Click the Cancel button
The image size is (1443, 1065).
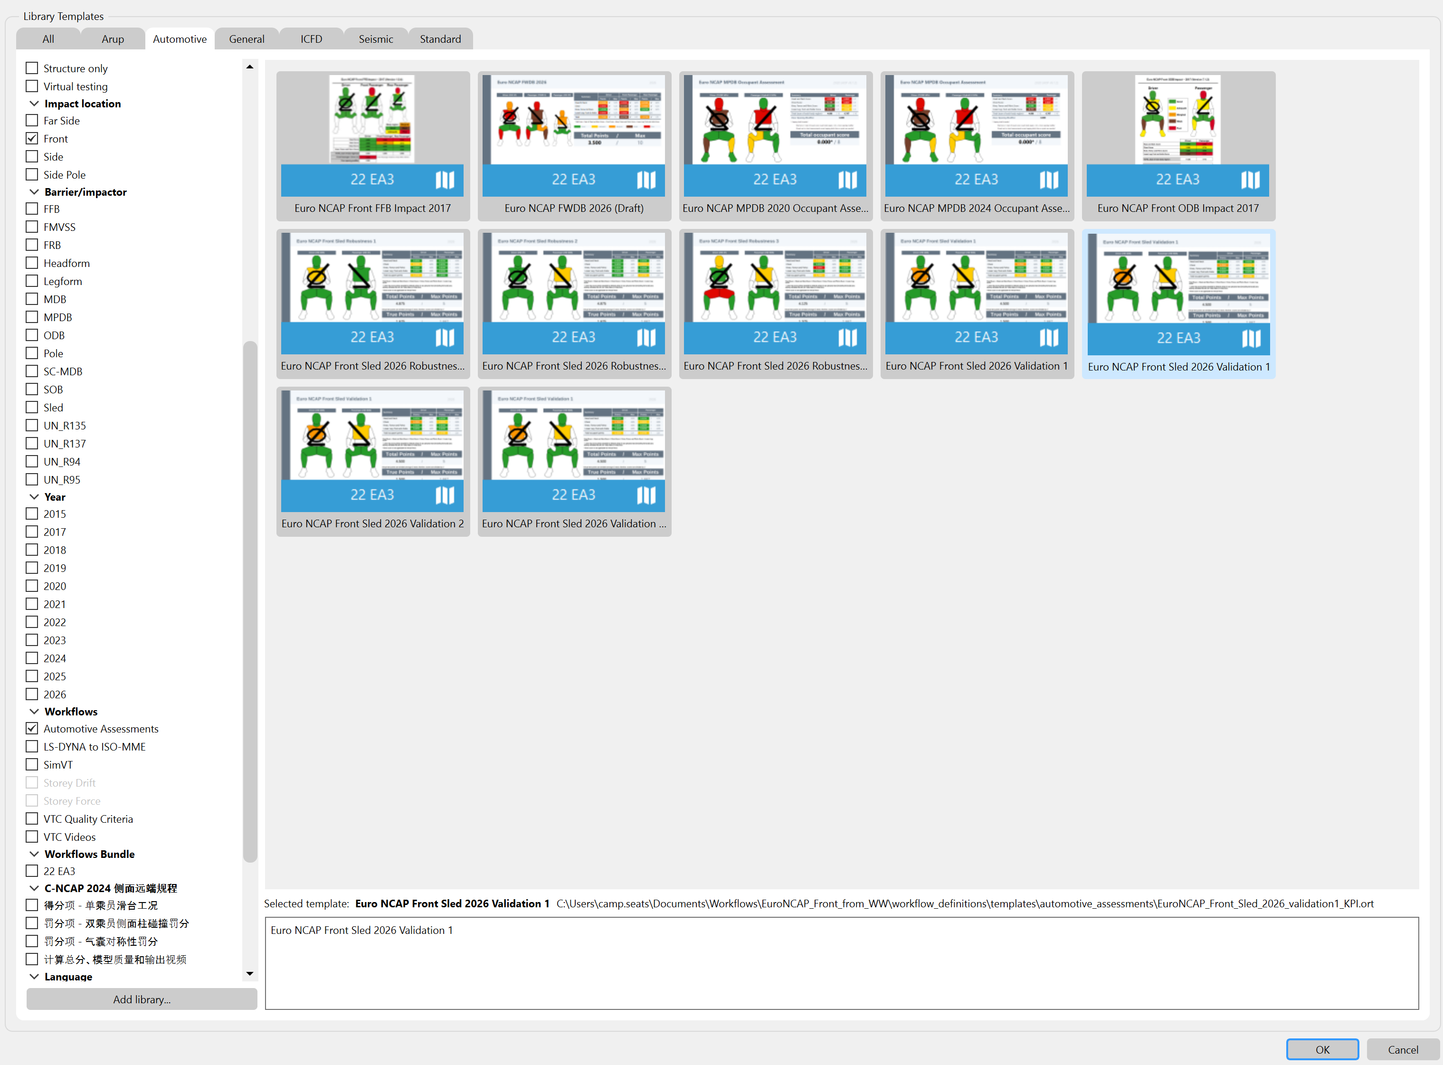[1403, 1049]
